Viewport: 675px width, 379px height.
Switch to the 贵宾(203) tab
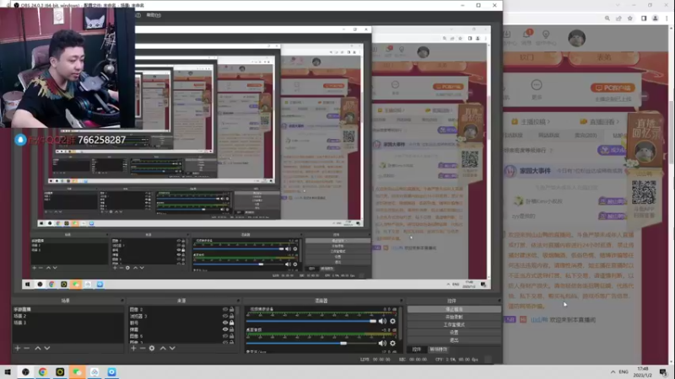[x=586, y=136]
